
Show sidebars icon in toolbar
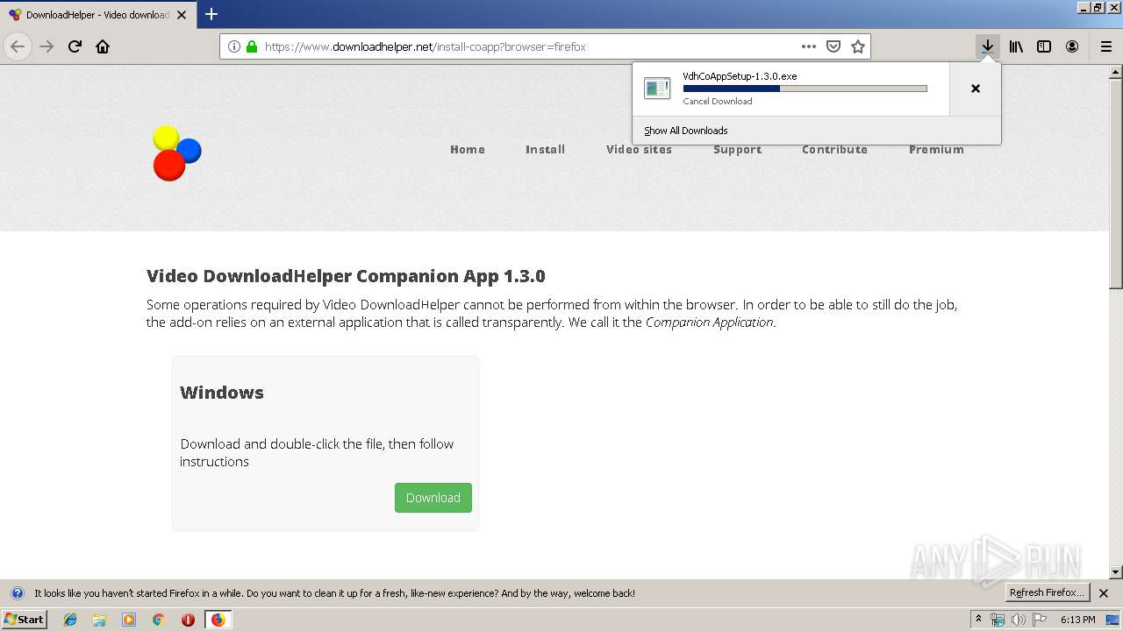[x=1044, y=46]
